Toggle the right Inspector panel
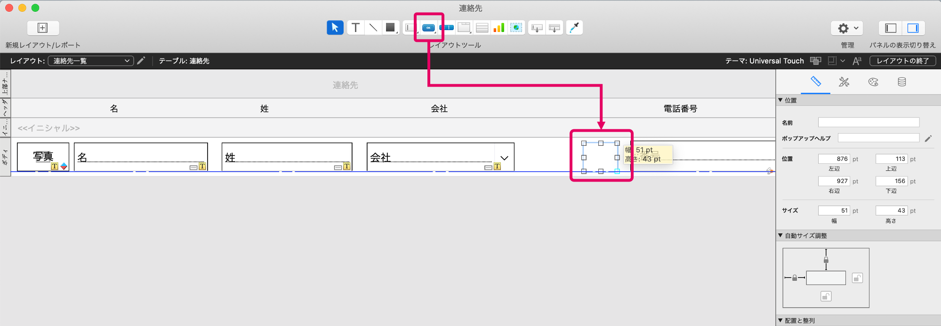Image resolution: width=941 pixels, height=326 pixels. click(913, 28)
